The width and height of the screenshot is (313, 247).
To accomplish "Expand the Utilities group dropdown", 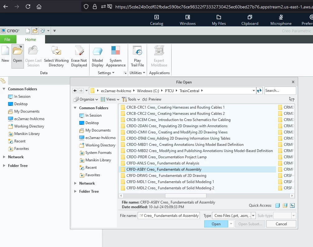I will [137, 73].
